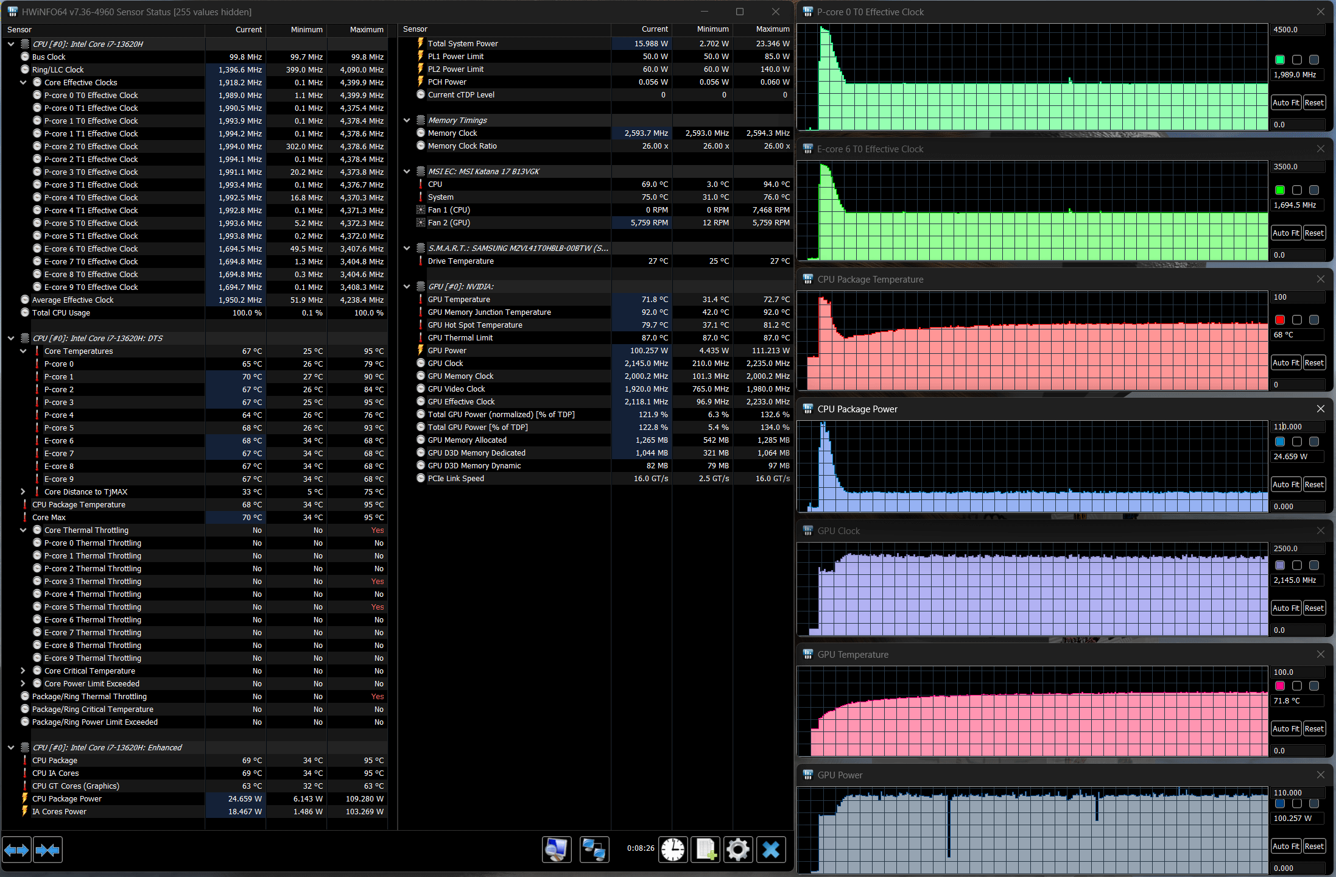Toggle middle checkbox in P-core 0 graph
The image size is (1336, 877).
tap(1297, 60)
